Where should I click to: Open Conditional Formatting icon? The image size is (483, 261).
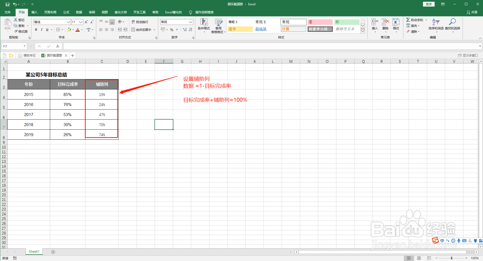pyautogui.click(x=204, y=22)
